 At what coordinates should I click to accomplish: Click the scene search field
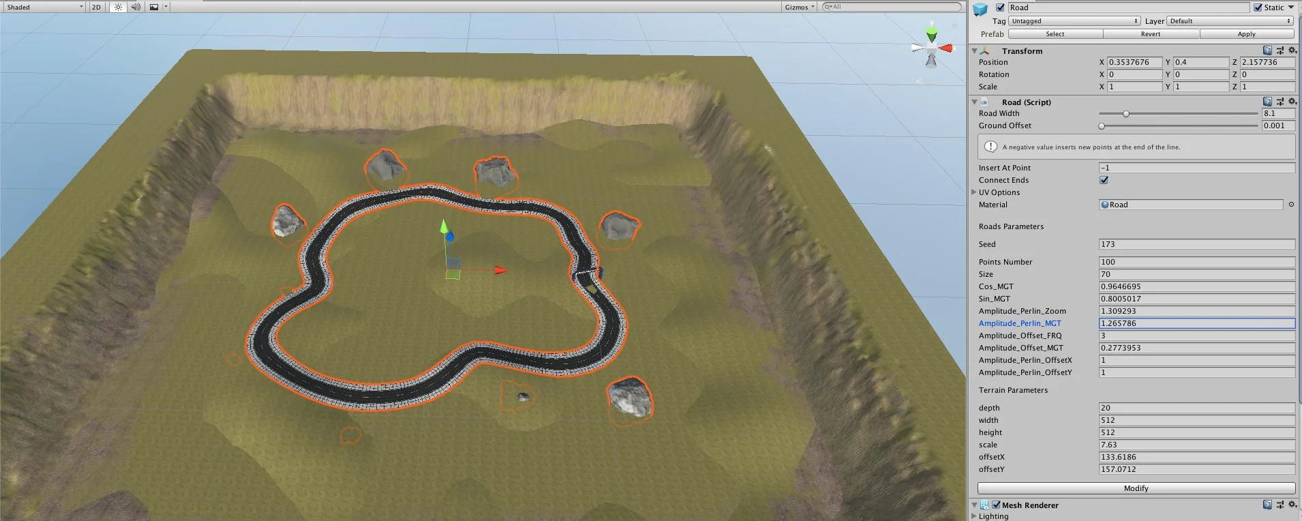(x=892, y=7)
